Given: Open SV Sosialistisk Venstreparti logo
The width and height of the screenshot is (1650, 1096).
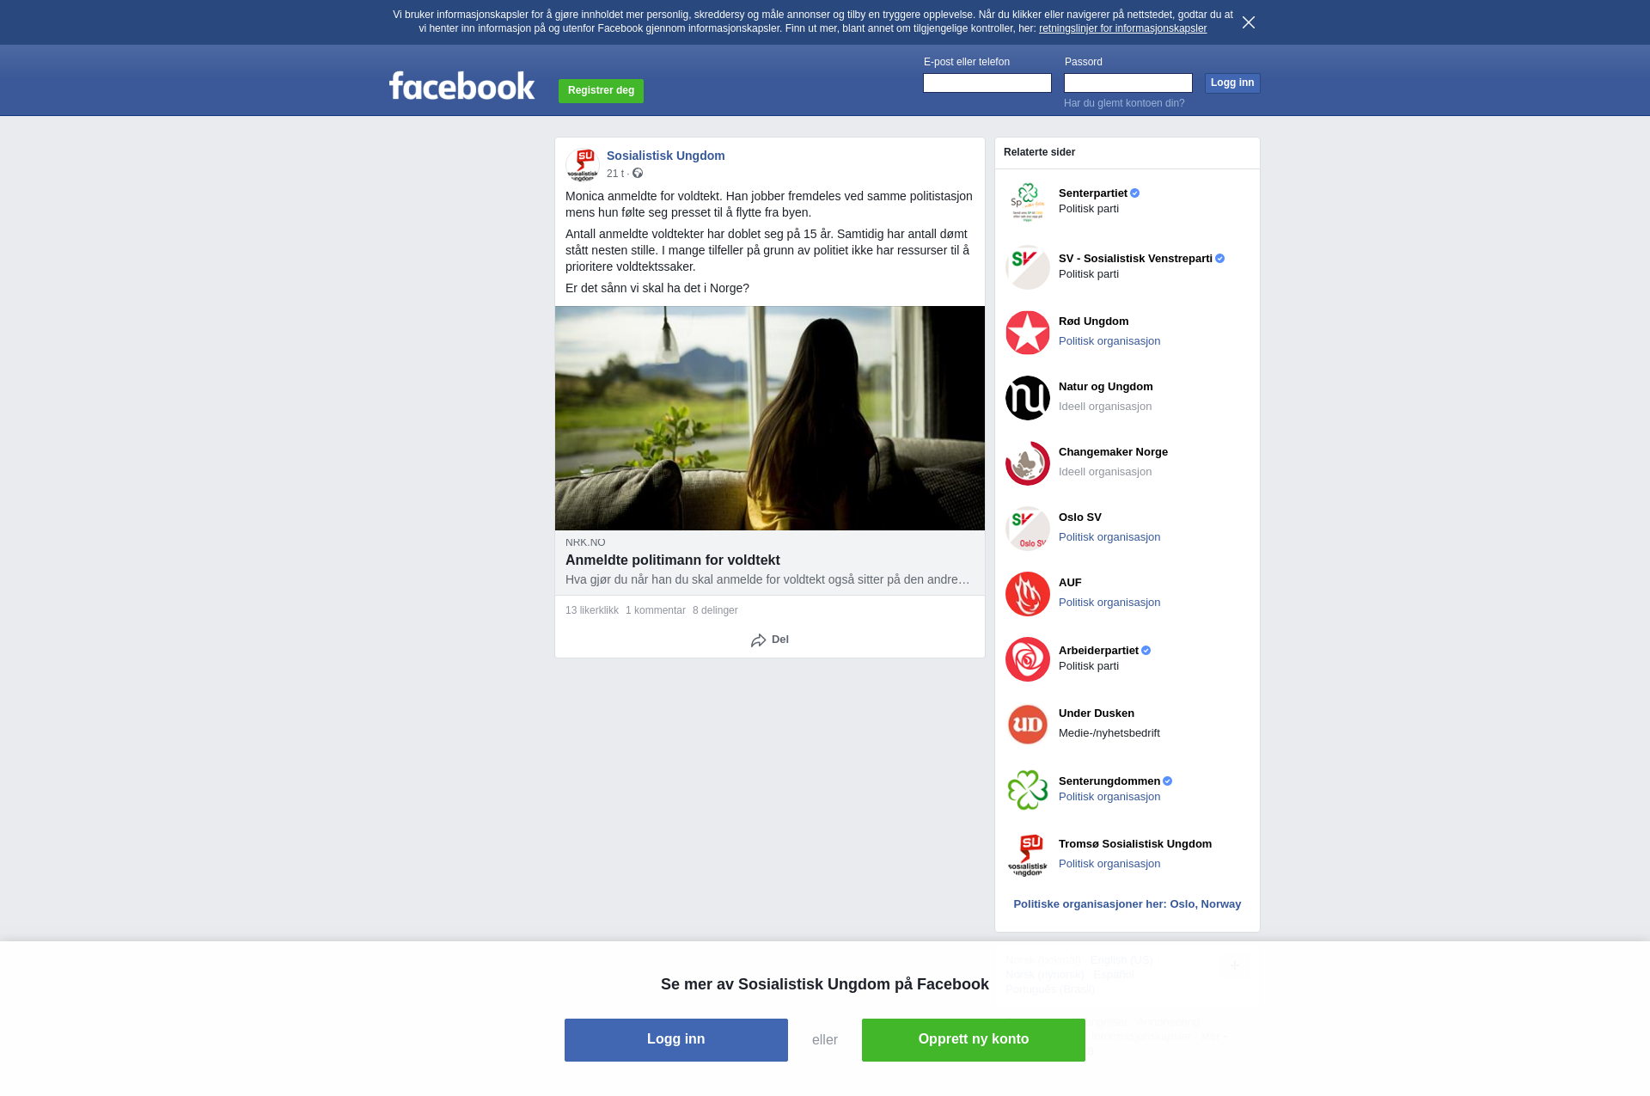Looking at the screenshot, I should click(1028, 267).
